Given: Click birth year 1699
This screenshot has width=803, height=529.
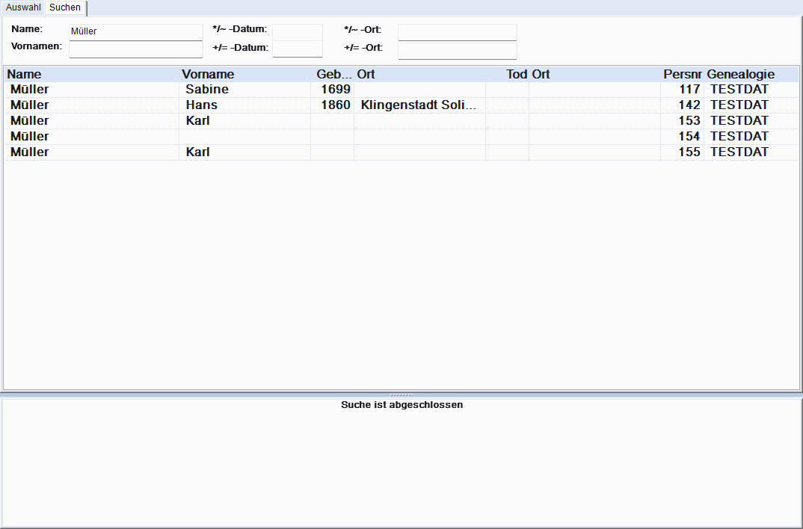Looking at the screenshot, I should point(336,90).
